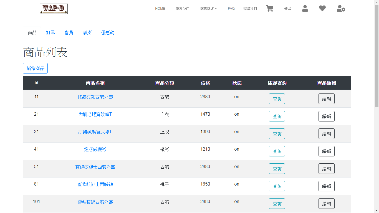The width and height of the screenshot is (379, 213).
Task: Click price cell 1390
Action: click(x=205, y=132)
